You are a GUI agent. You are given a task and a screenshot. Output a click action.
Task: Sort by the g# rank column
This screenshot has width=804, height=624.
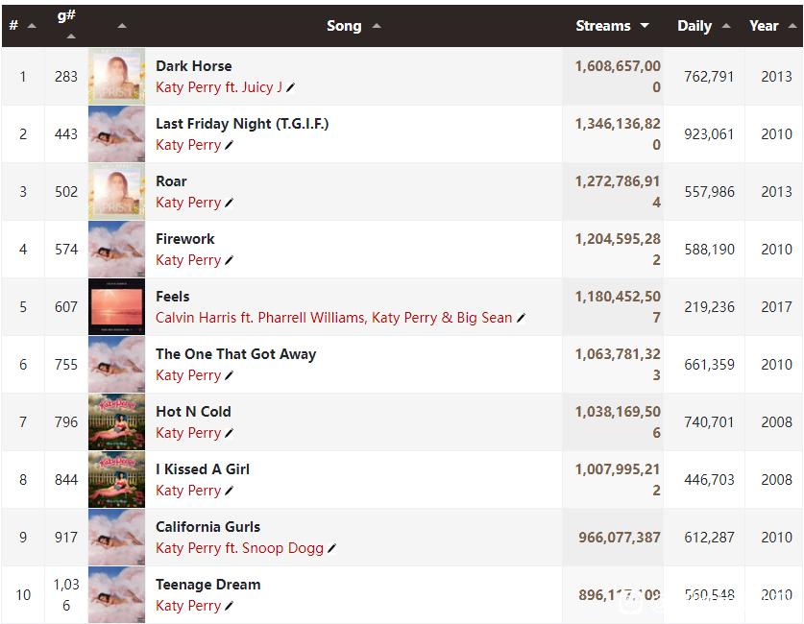[66, 23]
